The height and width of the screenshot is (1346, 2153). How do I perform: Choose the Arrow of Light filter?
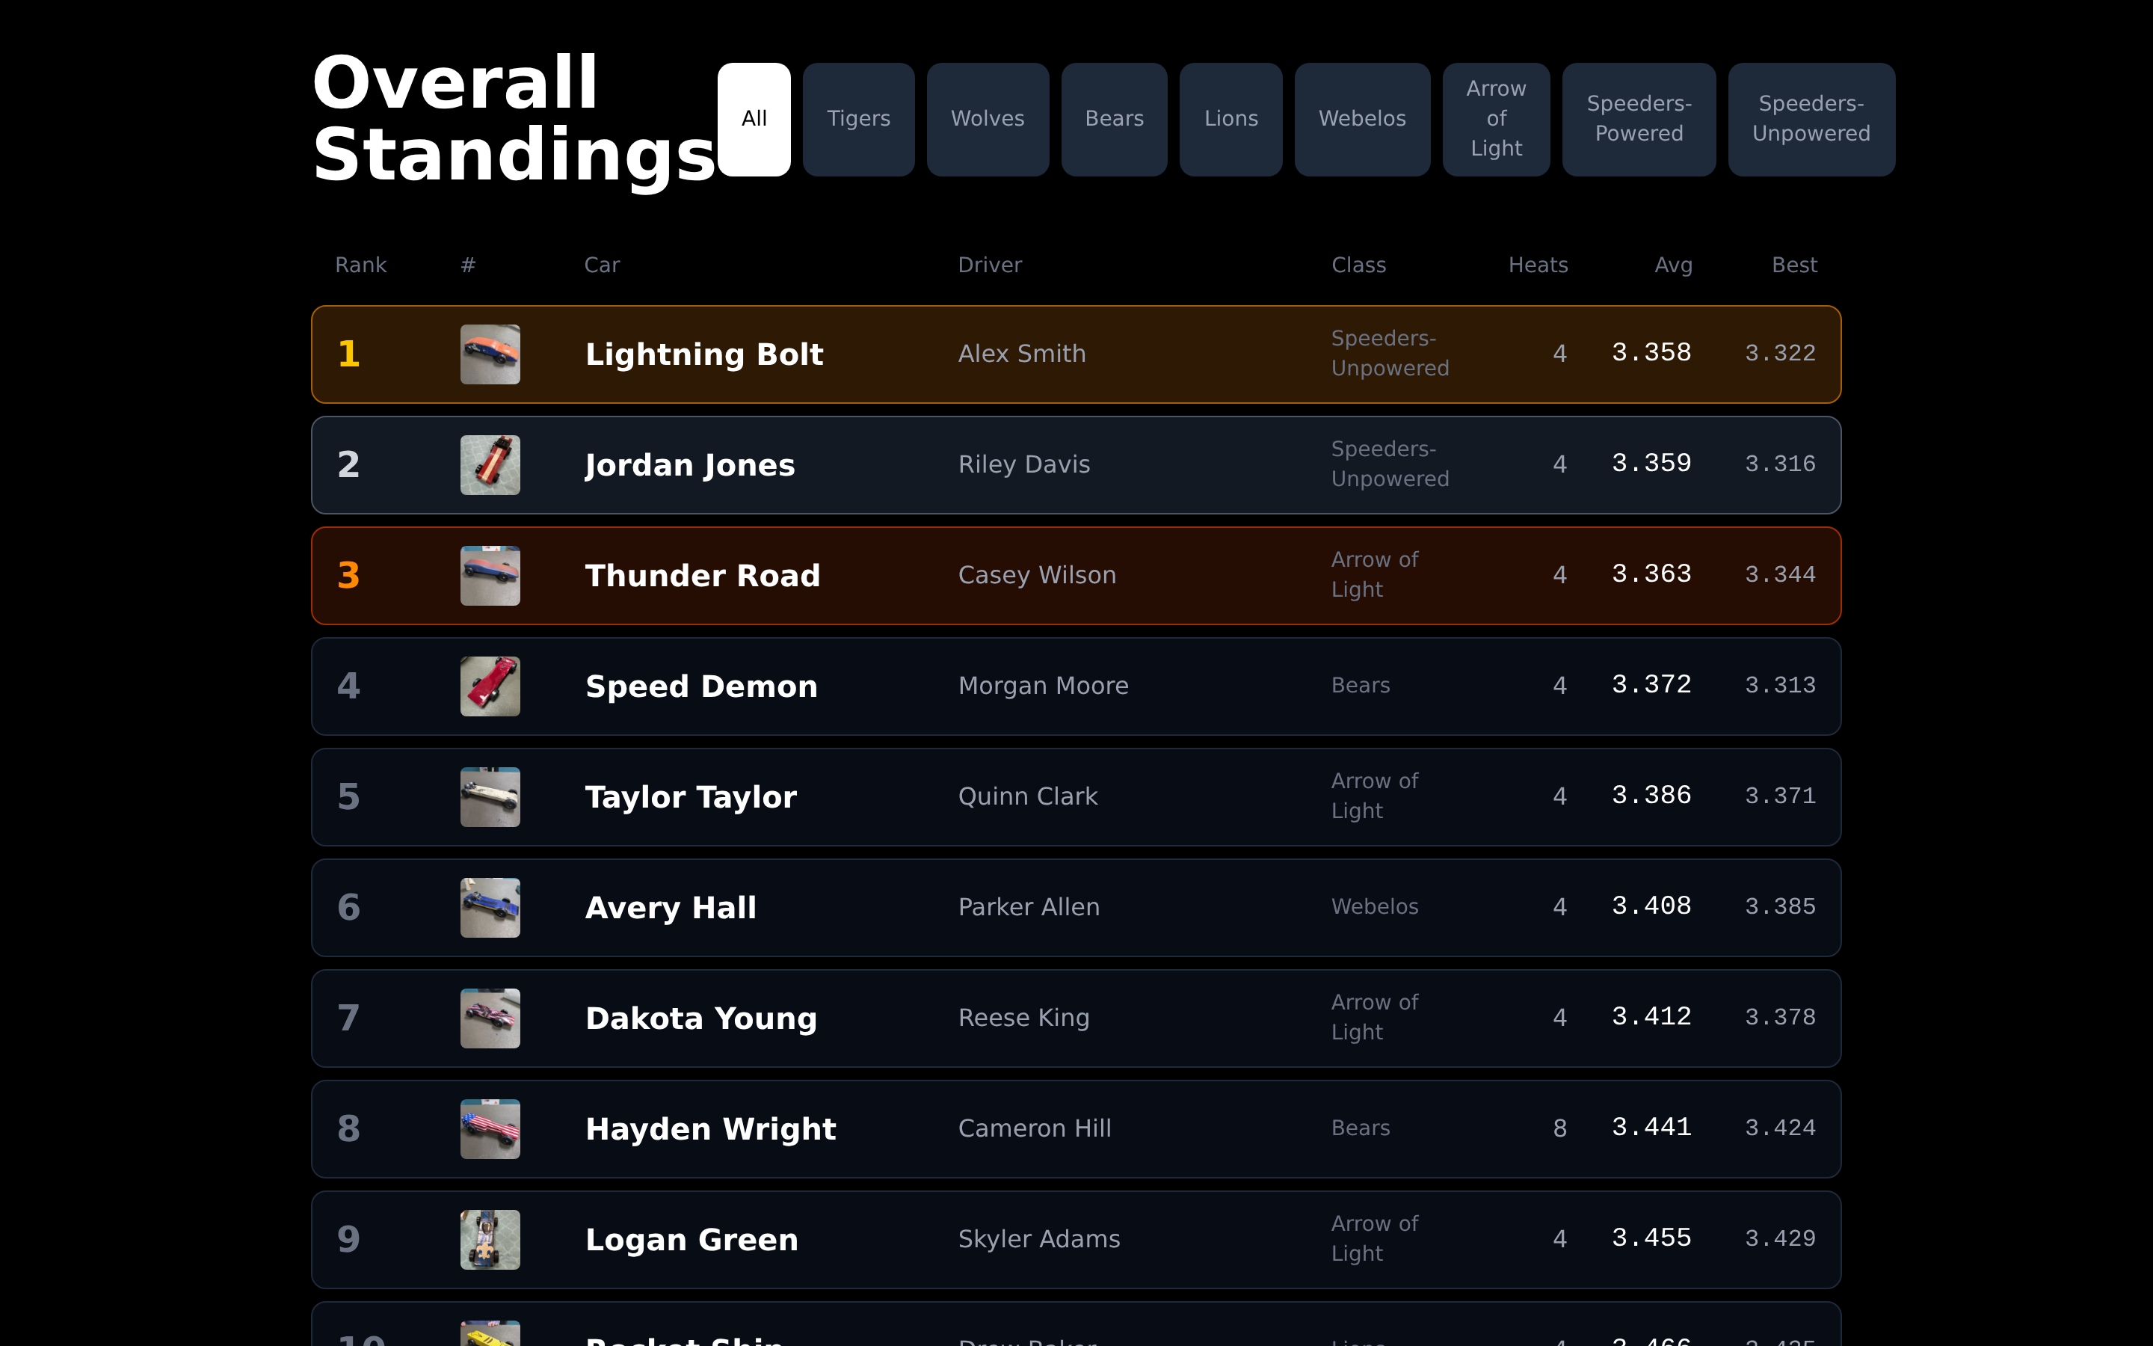(1496, 120)
